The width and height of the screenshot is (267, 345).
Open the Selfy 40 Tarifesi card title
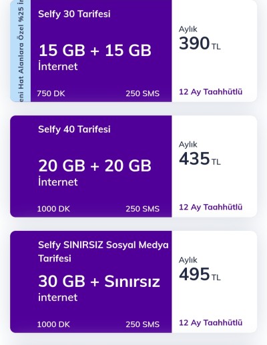click(x=74, y=129)
